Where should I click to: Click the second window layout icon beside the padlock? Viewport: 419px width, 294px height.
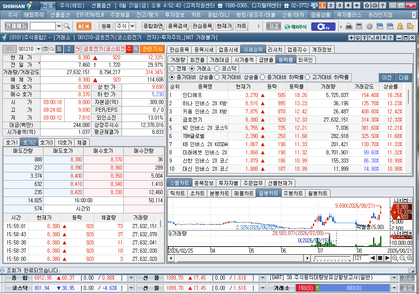390,26
